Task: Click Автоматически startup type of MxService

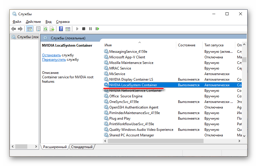Action: coord(217,74)
